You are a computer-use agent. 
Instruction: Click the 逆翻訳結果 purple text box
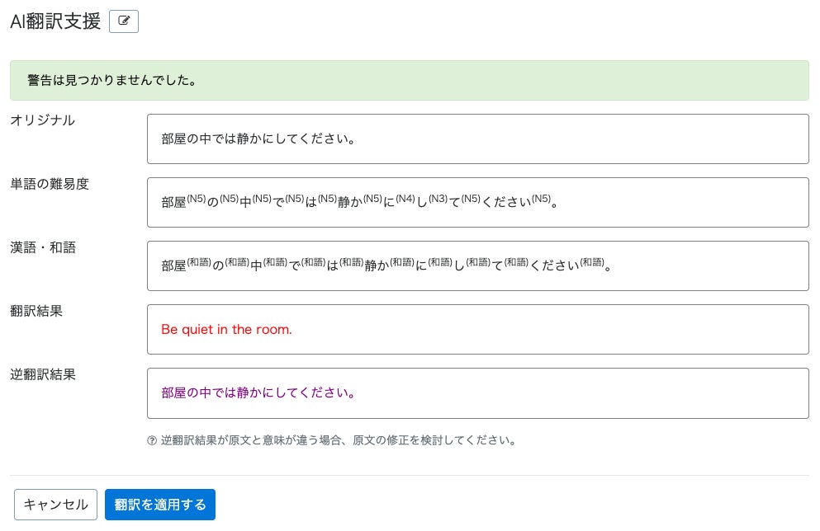478,393
